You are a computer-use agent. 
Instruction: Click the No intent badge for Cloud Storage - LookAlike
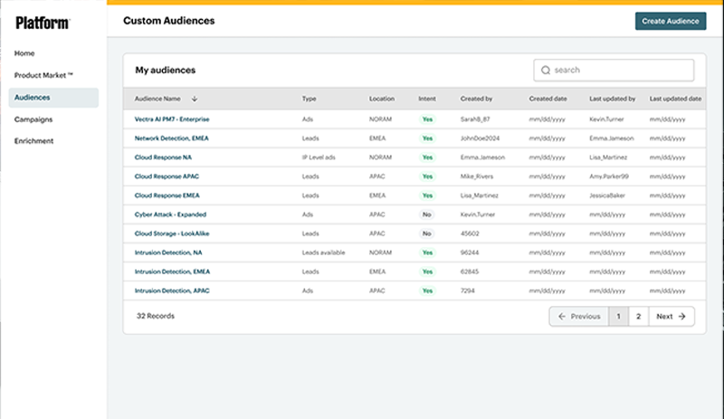click(x=427, y=233)
